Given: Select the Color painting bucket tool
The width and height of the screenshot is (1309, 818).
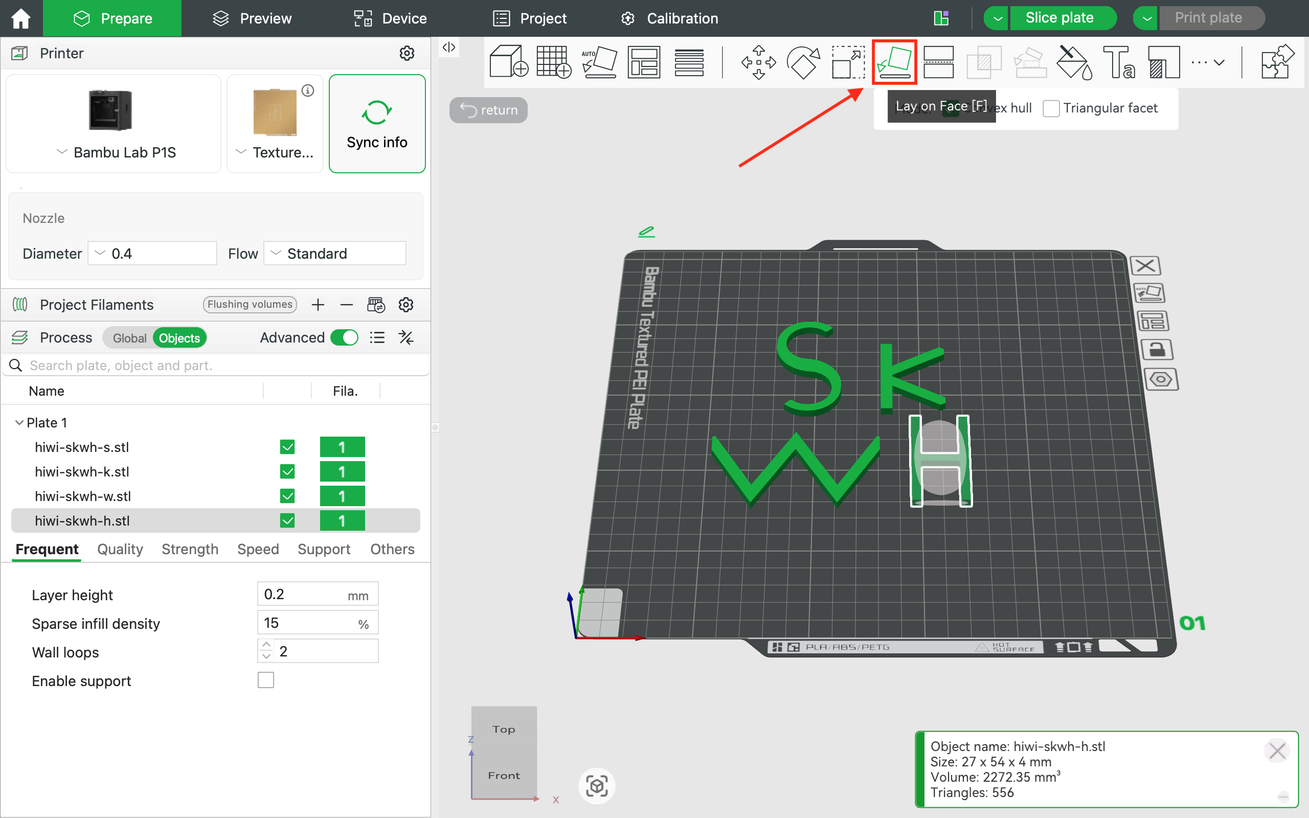Looking at the screenshot, I should tap(1074, 62).
